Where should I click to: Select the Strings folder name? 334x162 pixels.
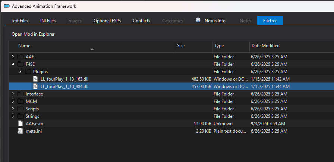[x=32, y=116]
